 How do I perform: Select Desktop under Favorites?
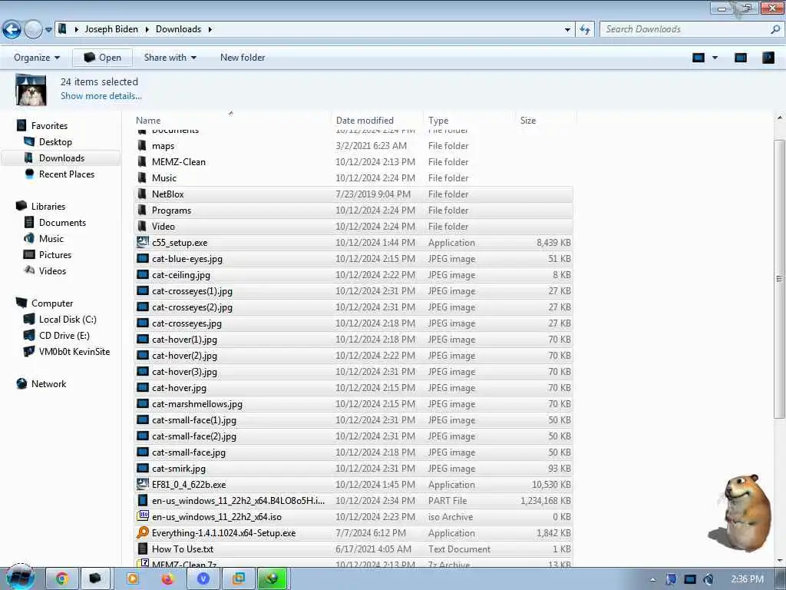(55, 142)
